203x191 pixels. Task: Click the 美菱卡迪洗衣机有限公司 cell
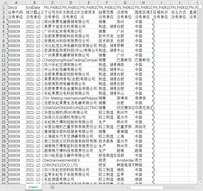click(65, 26)
